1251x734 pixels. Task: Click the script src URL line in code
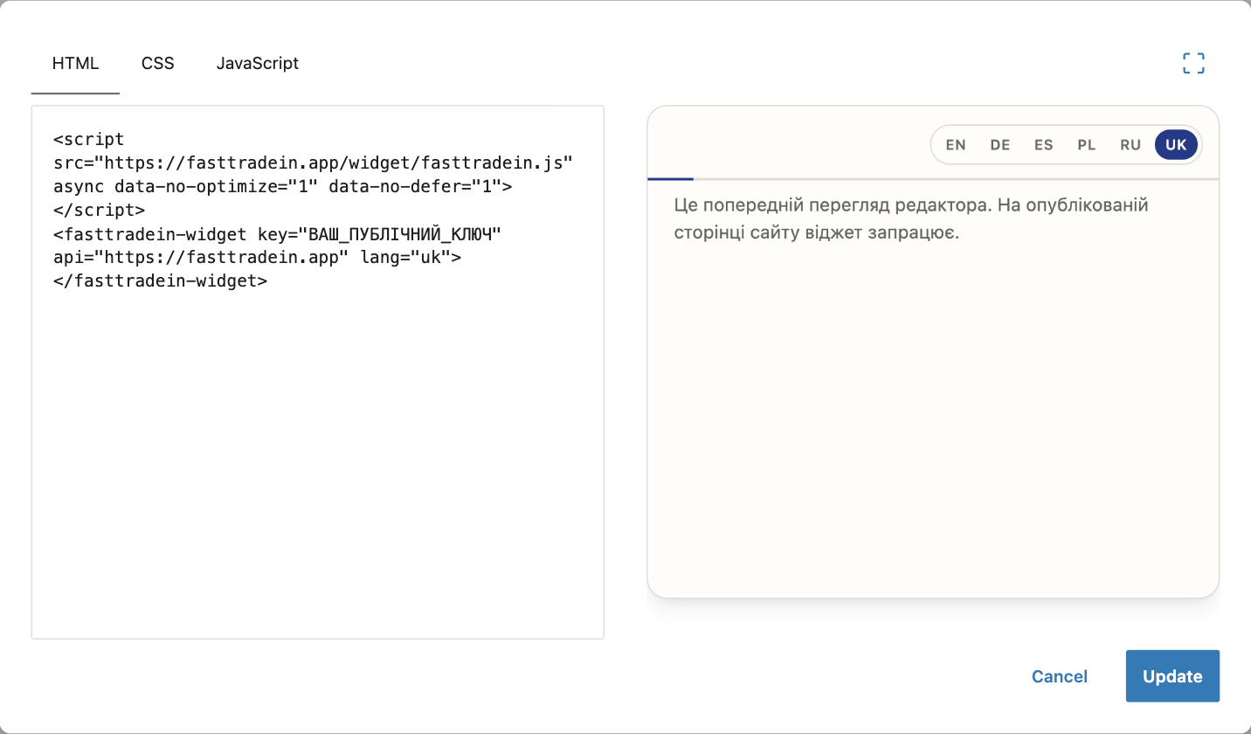click(313, 163)
